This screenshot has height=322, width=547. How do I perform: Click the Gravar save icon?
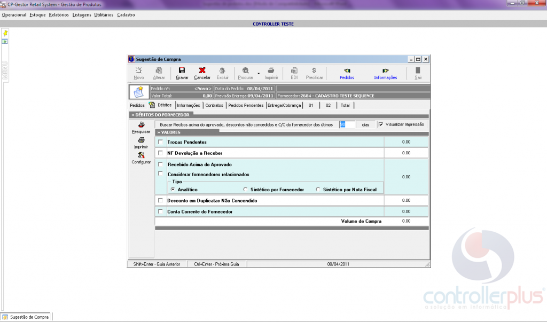point(182,70)
